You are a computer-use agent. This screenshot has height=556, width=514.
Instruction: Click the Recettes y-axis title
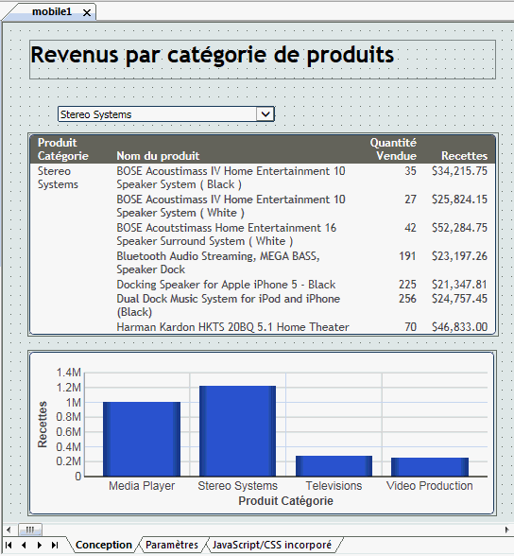pyautogui.click(x=43, y=424)
